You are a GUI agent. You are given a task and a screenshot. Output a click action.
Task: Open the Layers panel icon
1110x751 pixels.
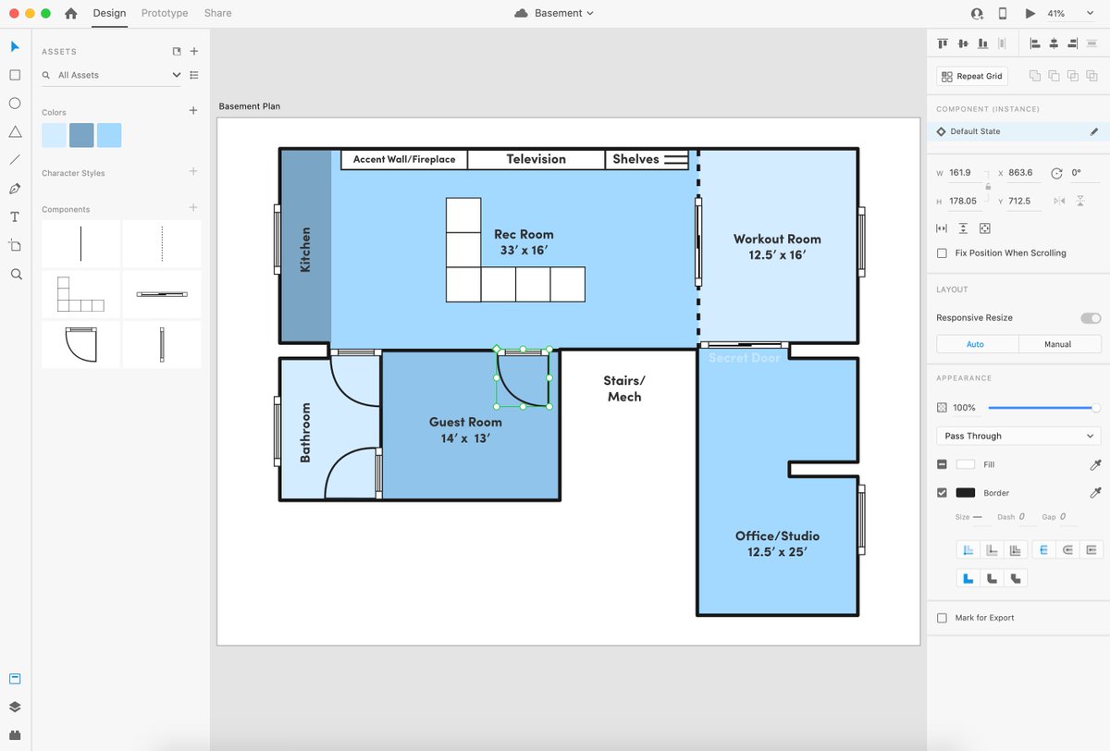[15, 707]
